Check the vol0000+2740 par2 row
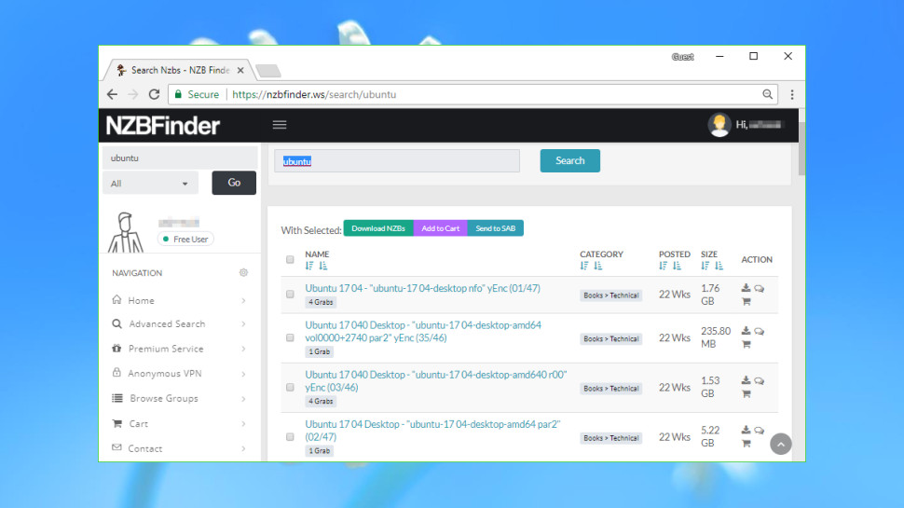904x508 pixels. [290, 338]
